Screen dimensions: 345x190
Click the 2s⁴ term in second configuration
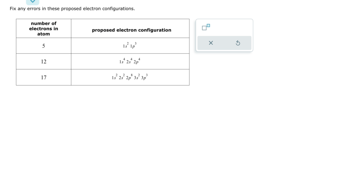pyautogui.click(x=129, y=62)
